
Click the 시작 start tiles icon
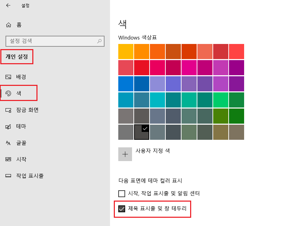click(x=8, y=159)
